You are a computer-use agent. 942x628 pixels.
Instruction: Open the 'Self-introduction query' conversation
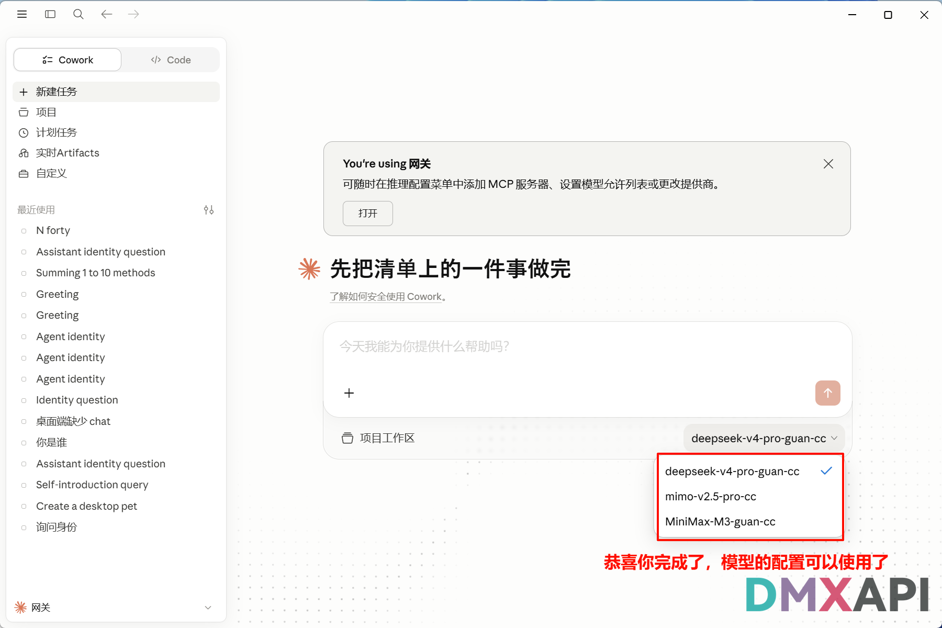(116, 485)
